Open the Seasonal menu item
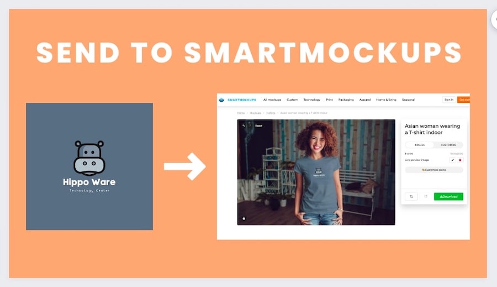This screenshot has height=287, width=497. (408, 100)
